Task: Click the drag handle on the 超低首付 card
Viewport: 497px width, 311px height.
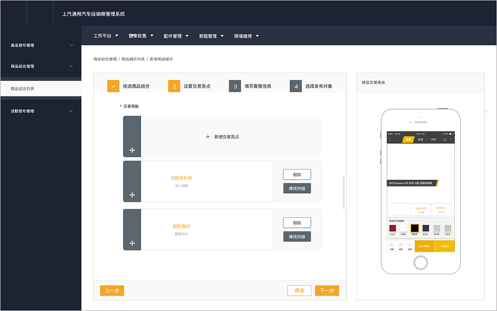Action: [132, 243]
